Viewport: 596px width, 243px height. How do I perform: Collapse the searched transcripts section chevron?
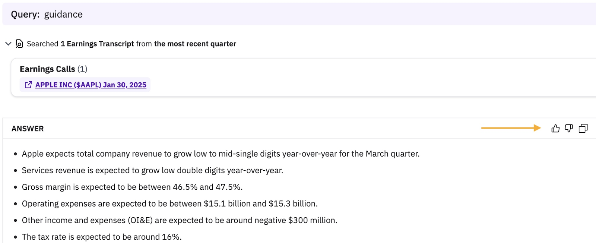8,44
